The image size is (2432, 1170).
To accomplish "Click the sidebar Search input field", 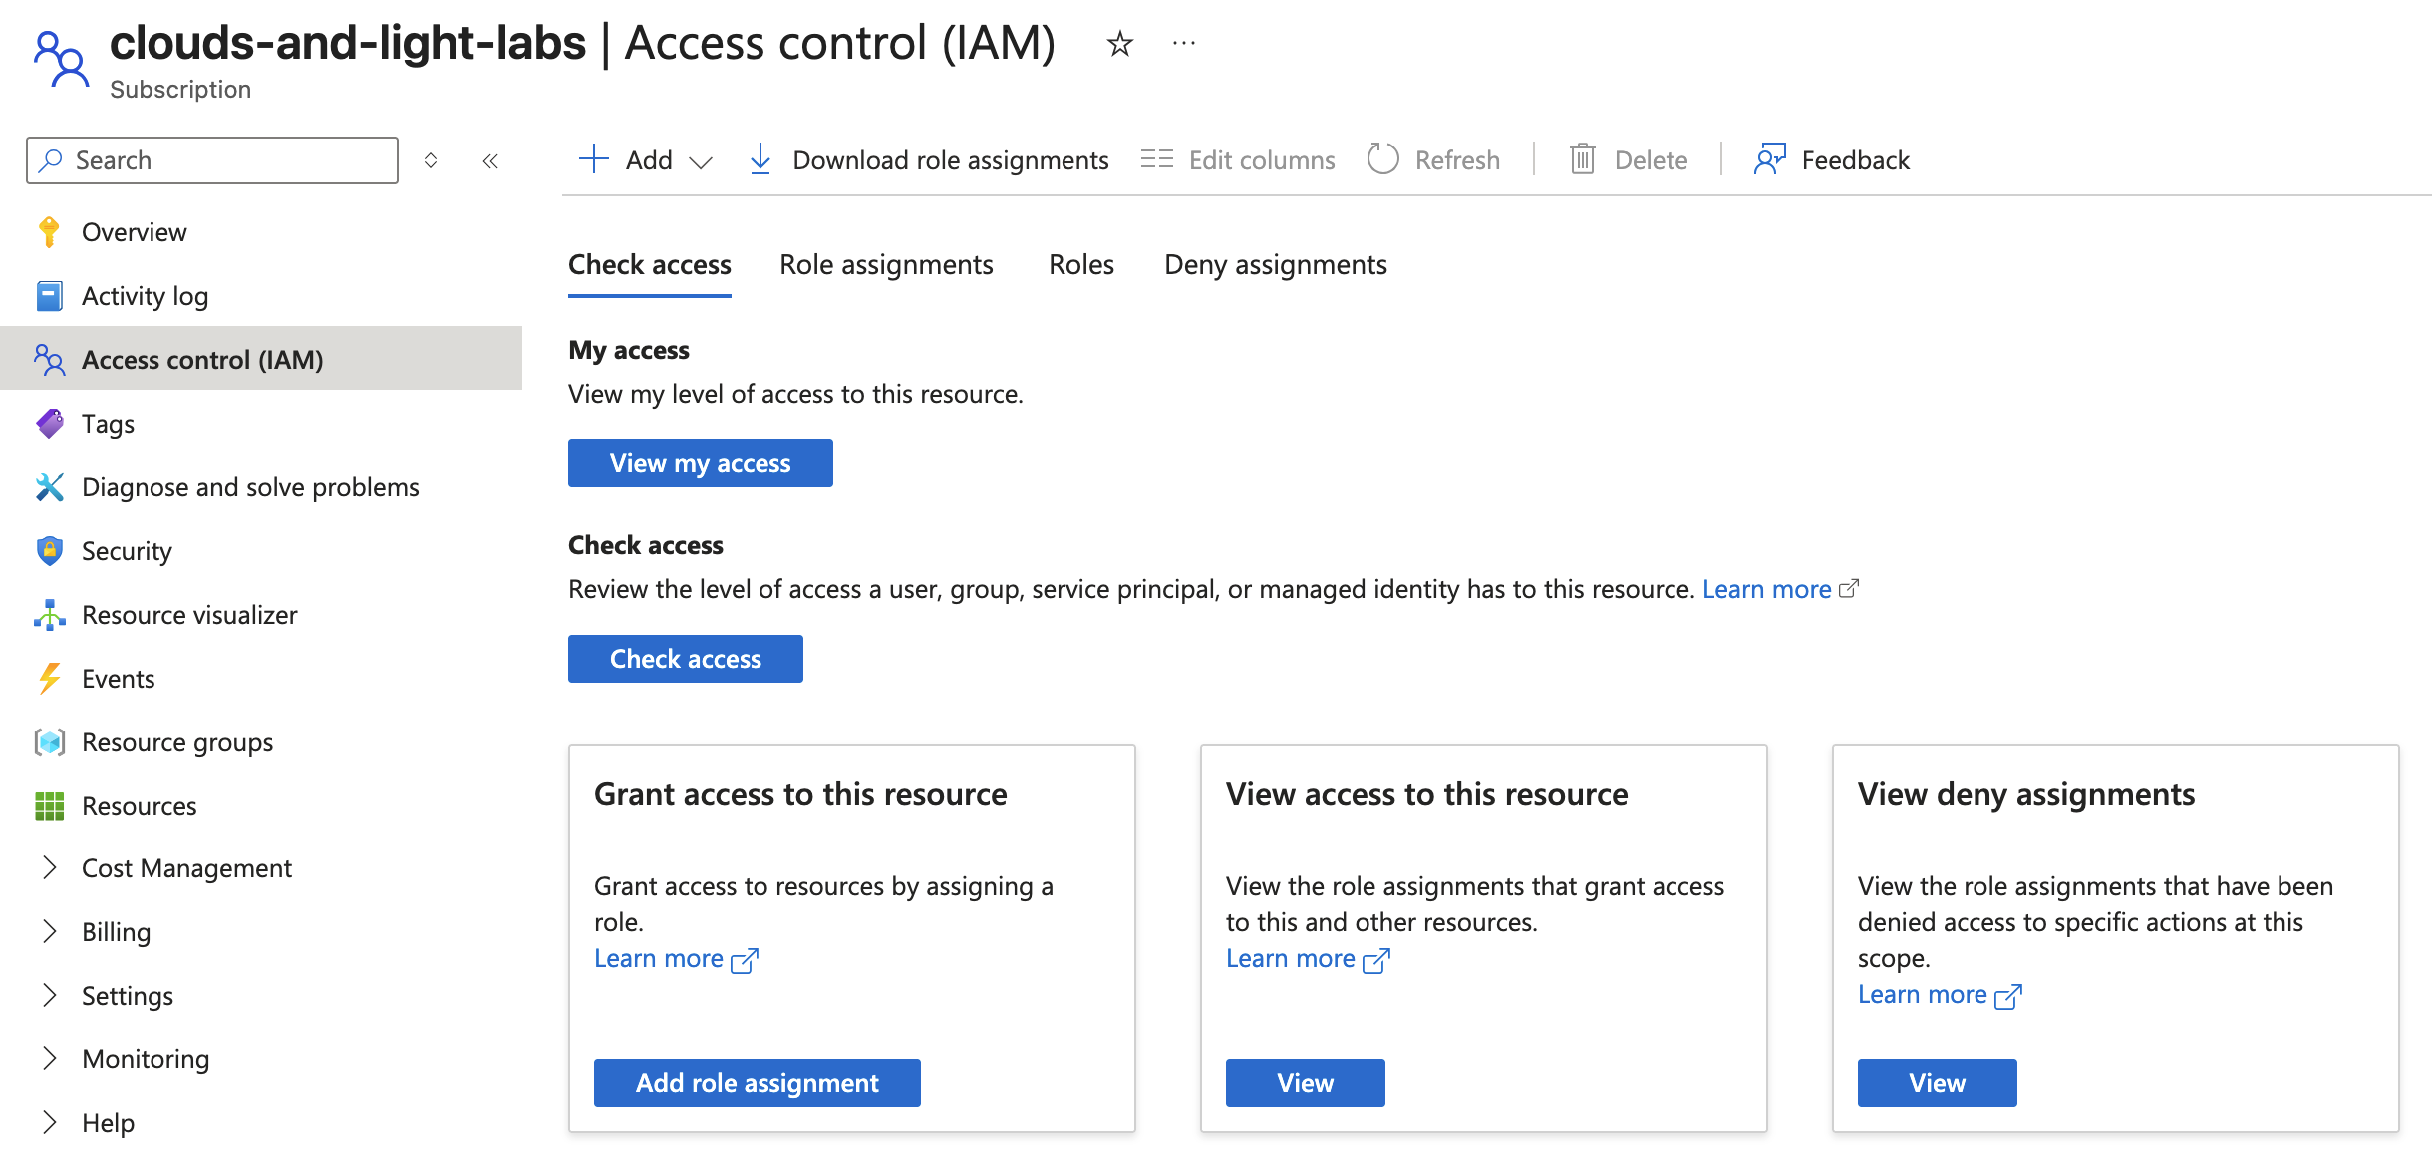I will [x=212, y=160].
